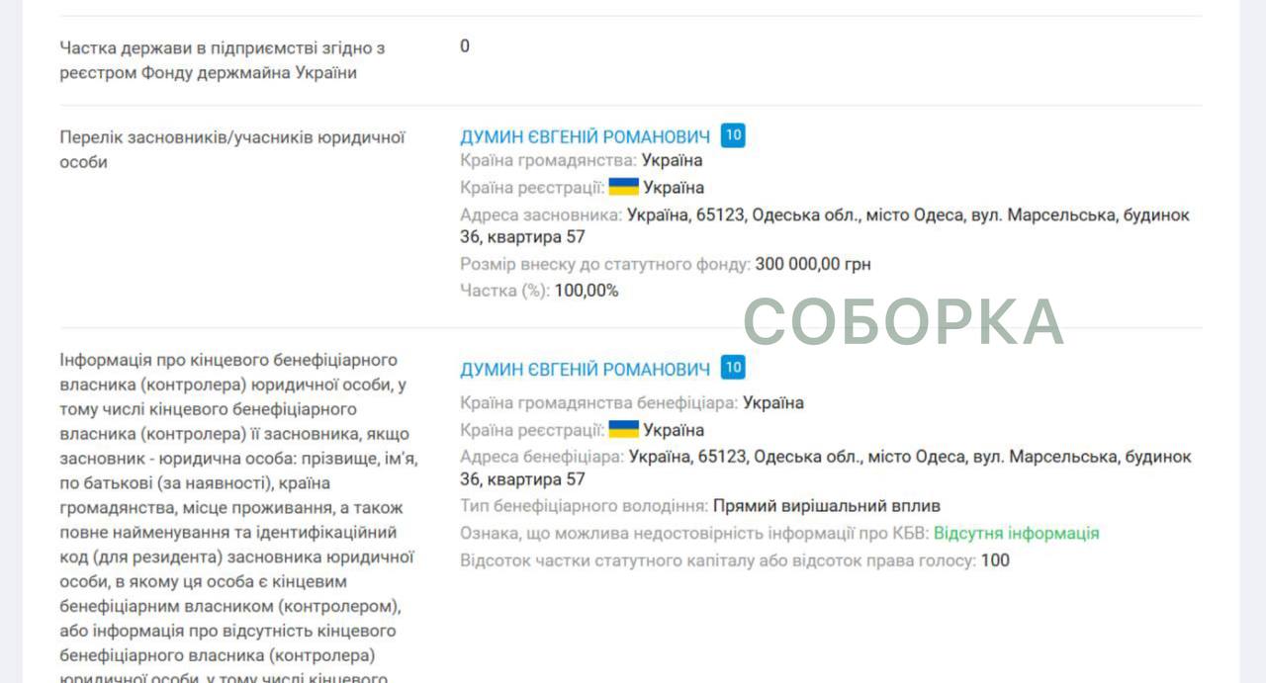This screenshot has width=1266, height=683.
Task: Click the founder share value 100,00%
Action: pyautogui.click(x=587, y=291)
